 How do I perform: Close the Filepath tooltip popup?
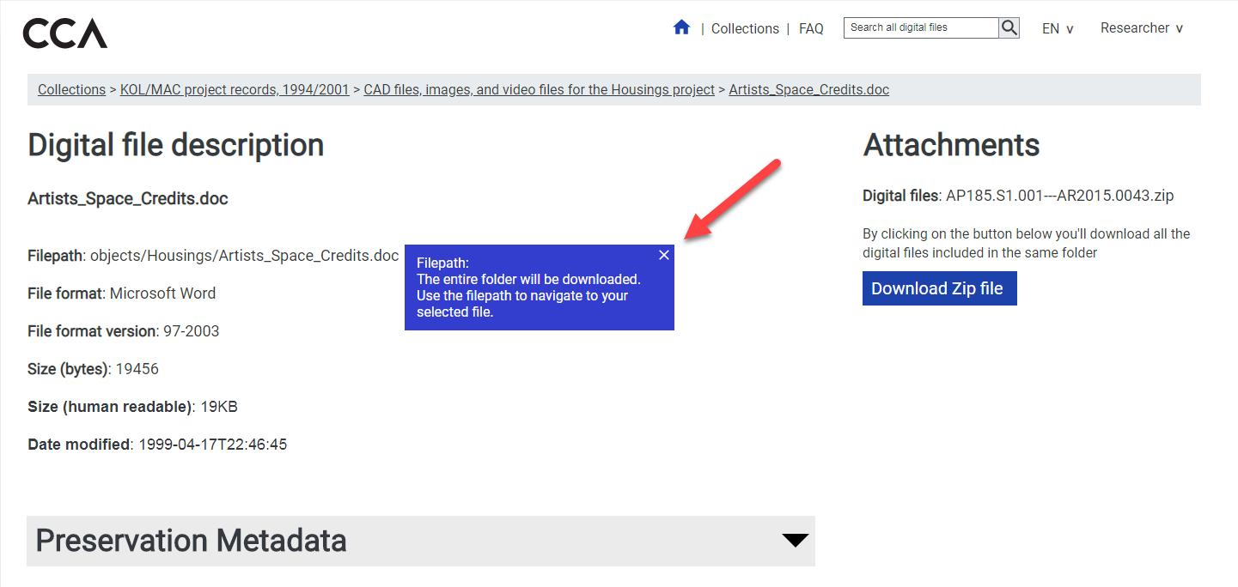click(664, 255)
